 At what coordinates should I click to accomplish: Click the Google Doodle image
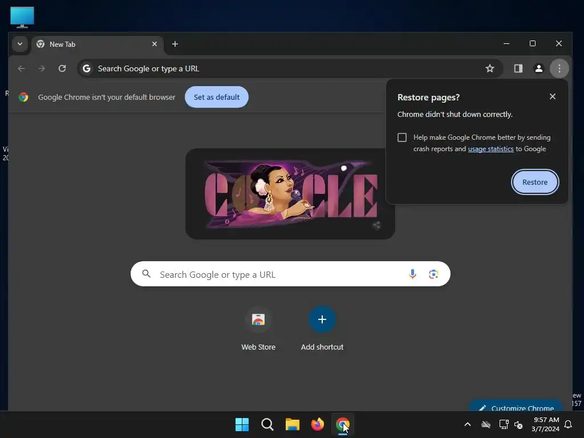[290, 194]
